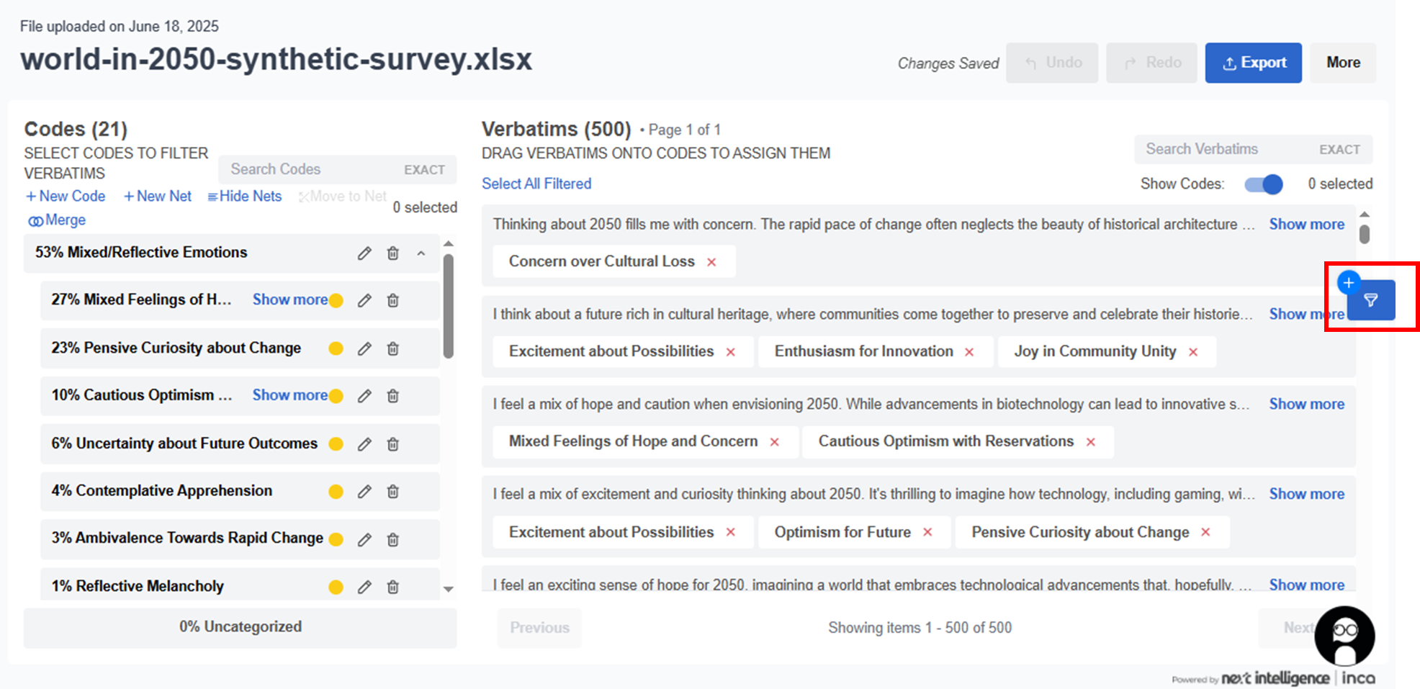The image size is (1420, 689).
Task: Open the chat assistant avatar
Action: coord(1344,635)
